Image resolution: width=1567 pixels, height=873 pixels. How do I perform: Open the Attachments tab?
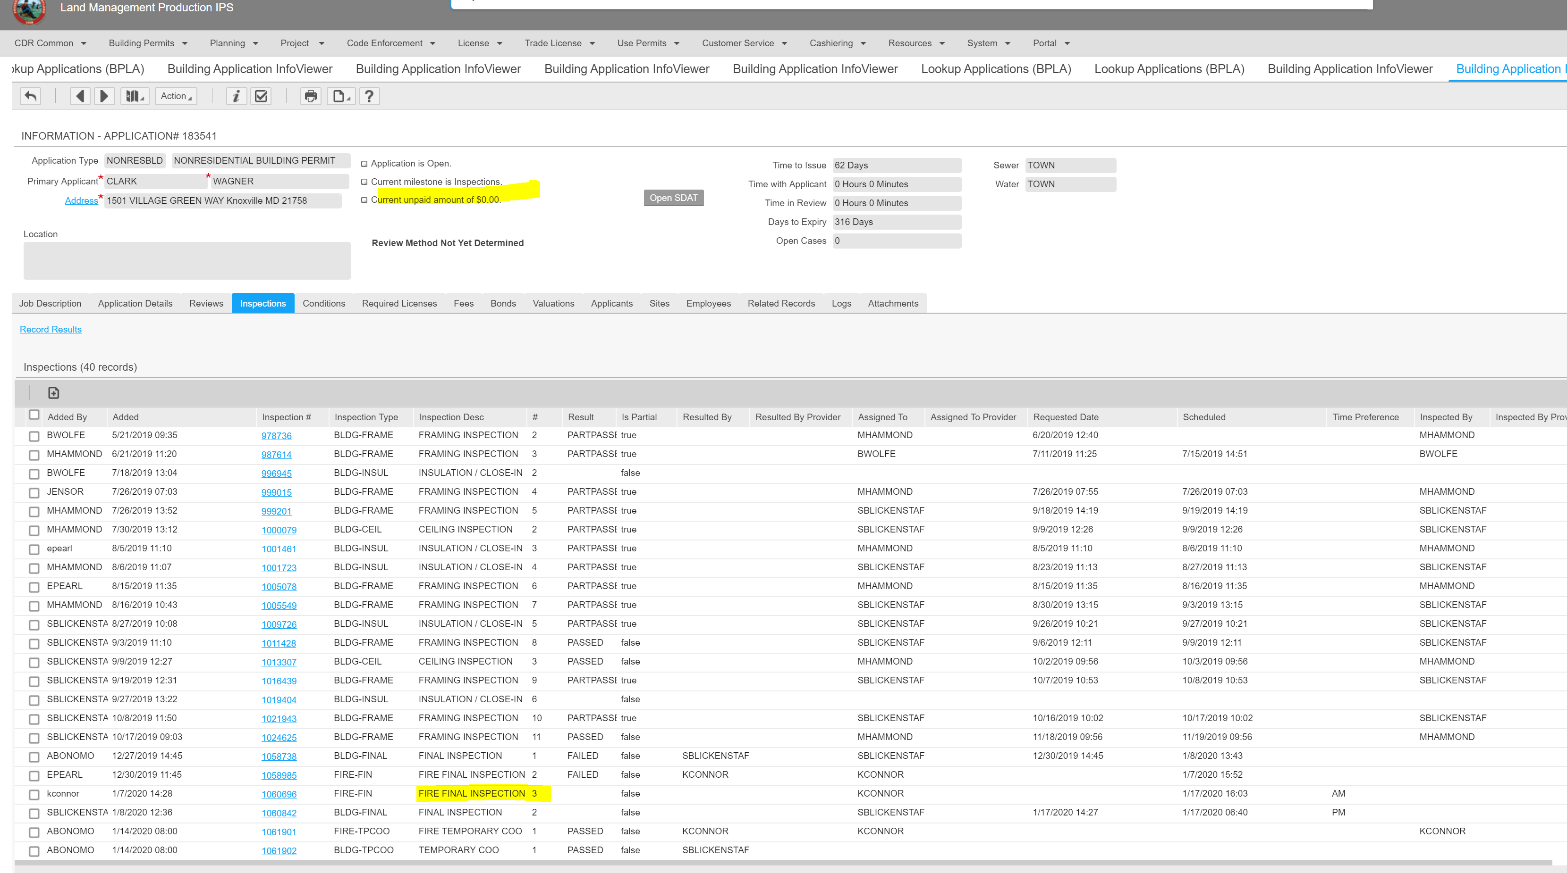(x=892, y=303)
